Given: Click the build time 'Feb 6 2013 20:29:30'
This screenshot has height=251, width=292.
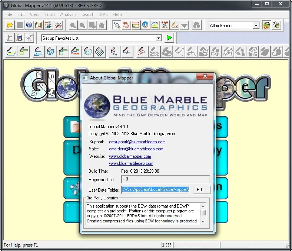Looking at the screenshot, I should coord(140,171).
